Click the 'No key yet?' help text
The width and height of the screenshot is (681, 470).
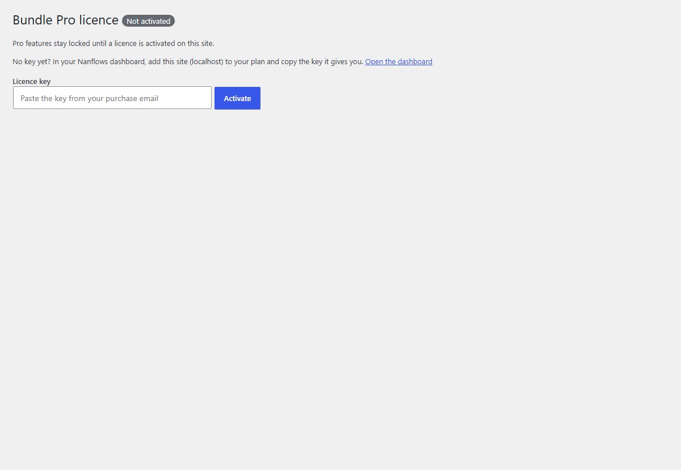(x=188, y=61)
